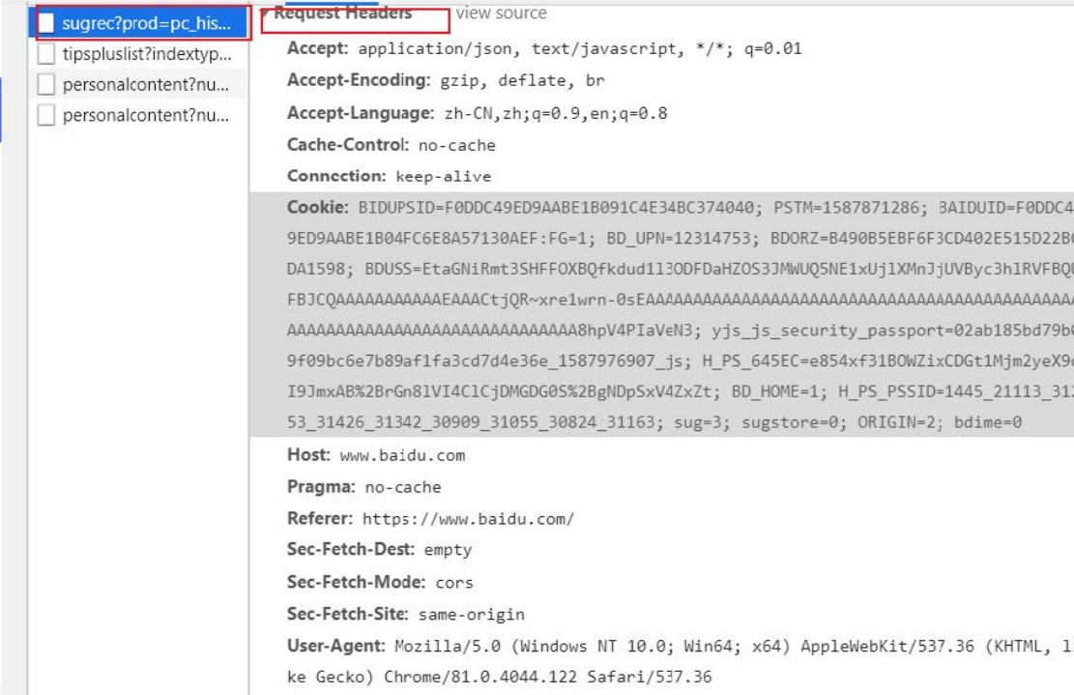1074x695 pixels.
Task: Click the Pragma no-cache value
Action: click(403, 487)
